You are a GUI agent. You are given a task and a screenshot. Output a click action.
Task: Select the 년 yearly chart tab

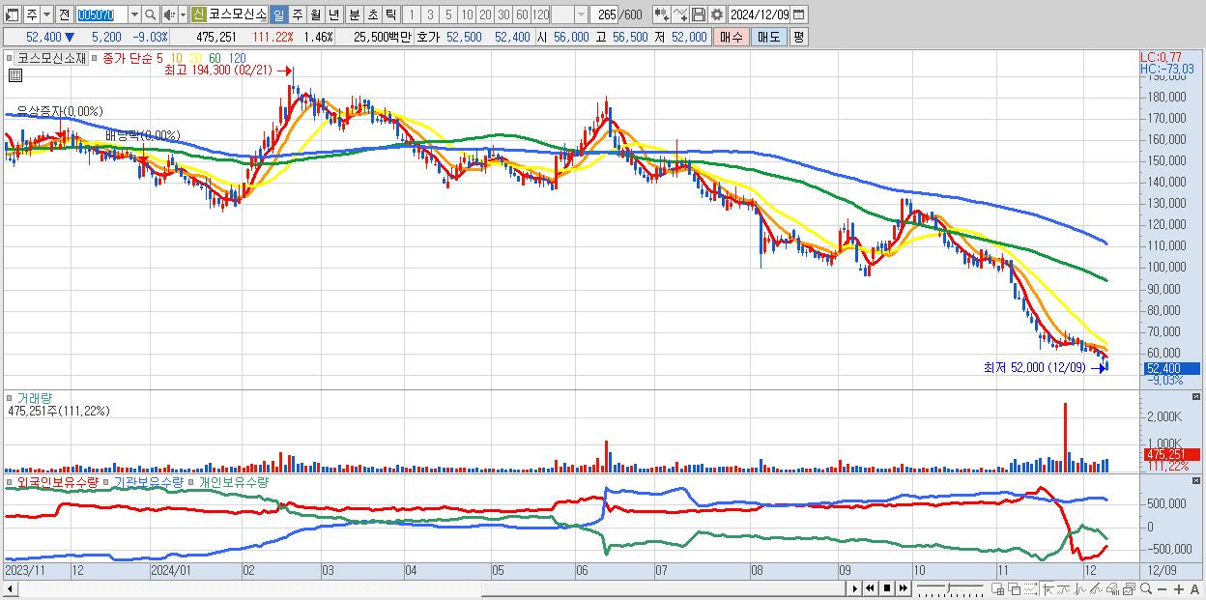tap(333, 14)
